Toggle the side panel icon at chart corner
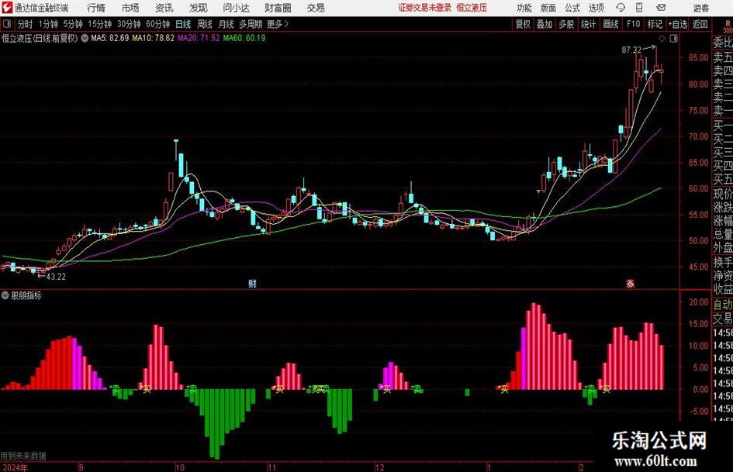 (673, 38)
